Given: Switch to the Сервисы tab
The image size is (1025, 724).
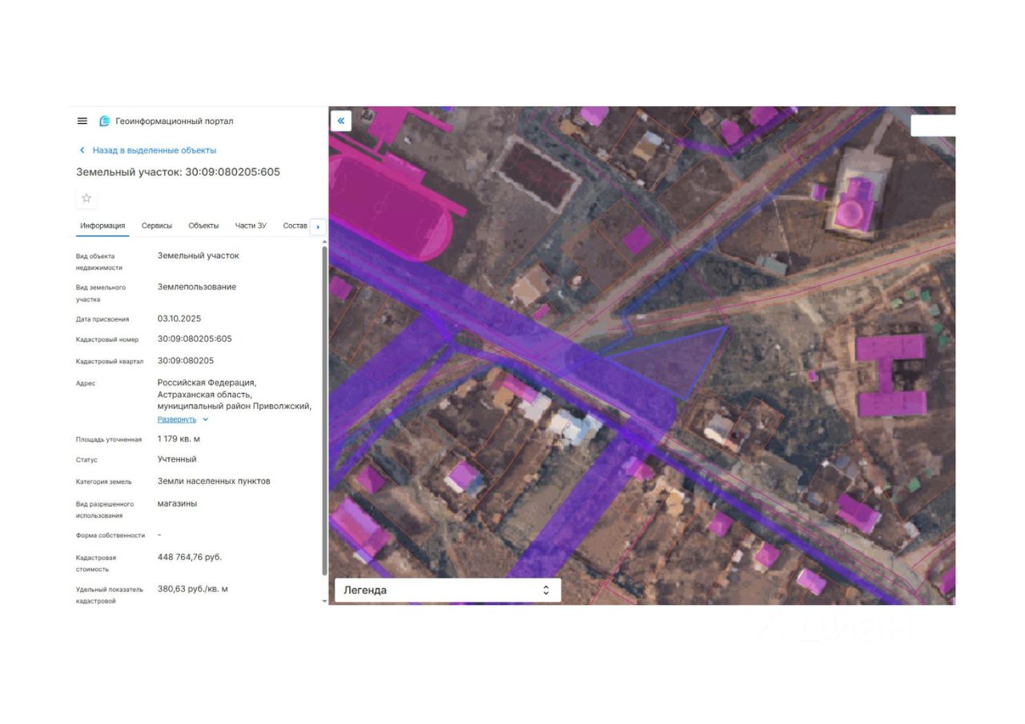Looking at the screenshot, I should click(157, 226).
